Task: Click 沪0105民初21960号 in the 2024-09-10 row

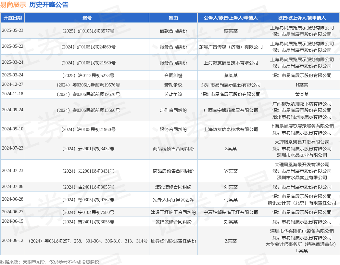Action: click(87, 129)
